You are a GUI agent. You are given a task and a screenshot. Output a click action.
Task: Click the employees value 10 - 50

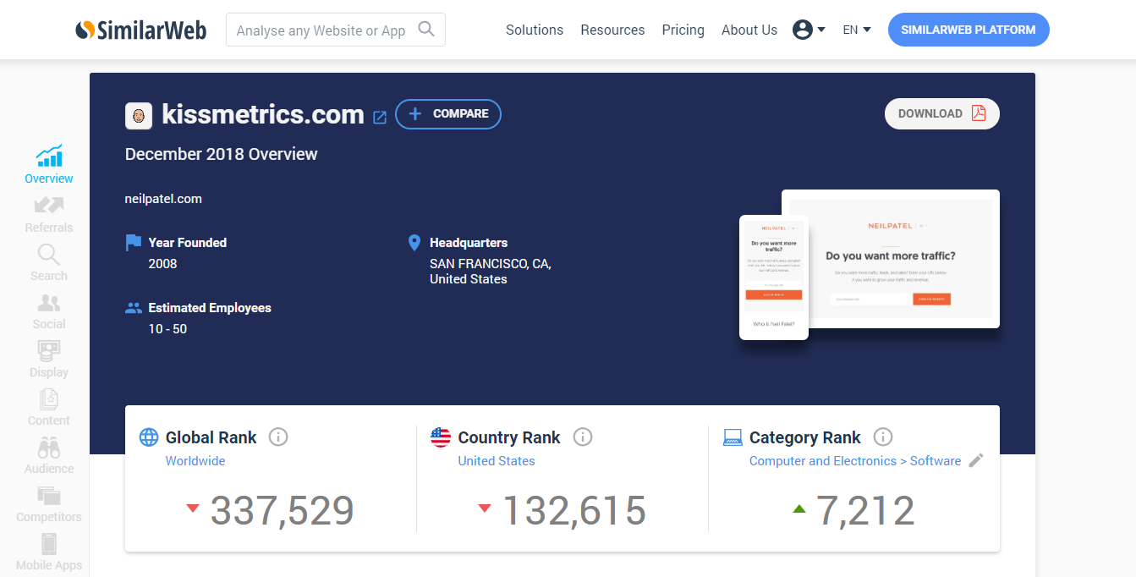pos(167,329)
